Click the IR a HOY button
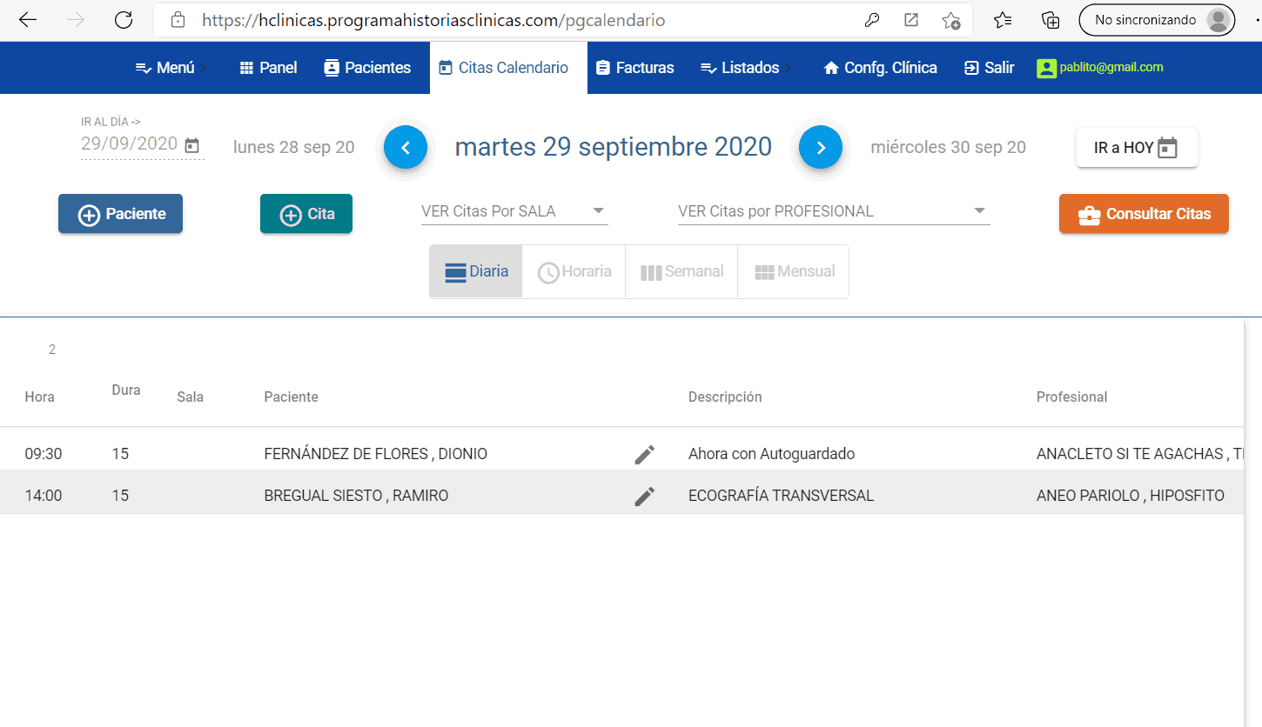The image size is (1262, 727). [x=1136, y=147]
